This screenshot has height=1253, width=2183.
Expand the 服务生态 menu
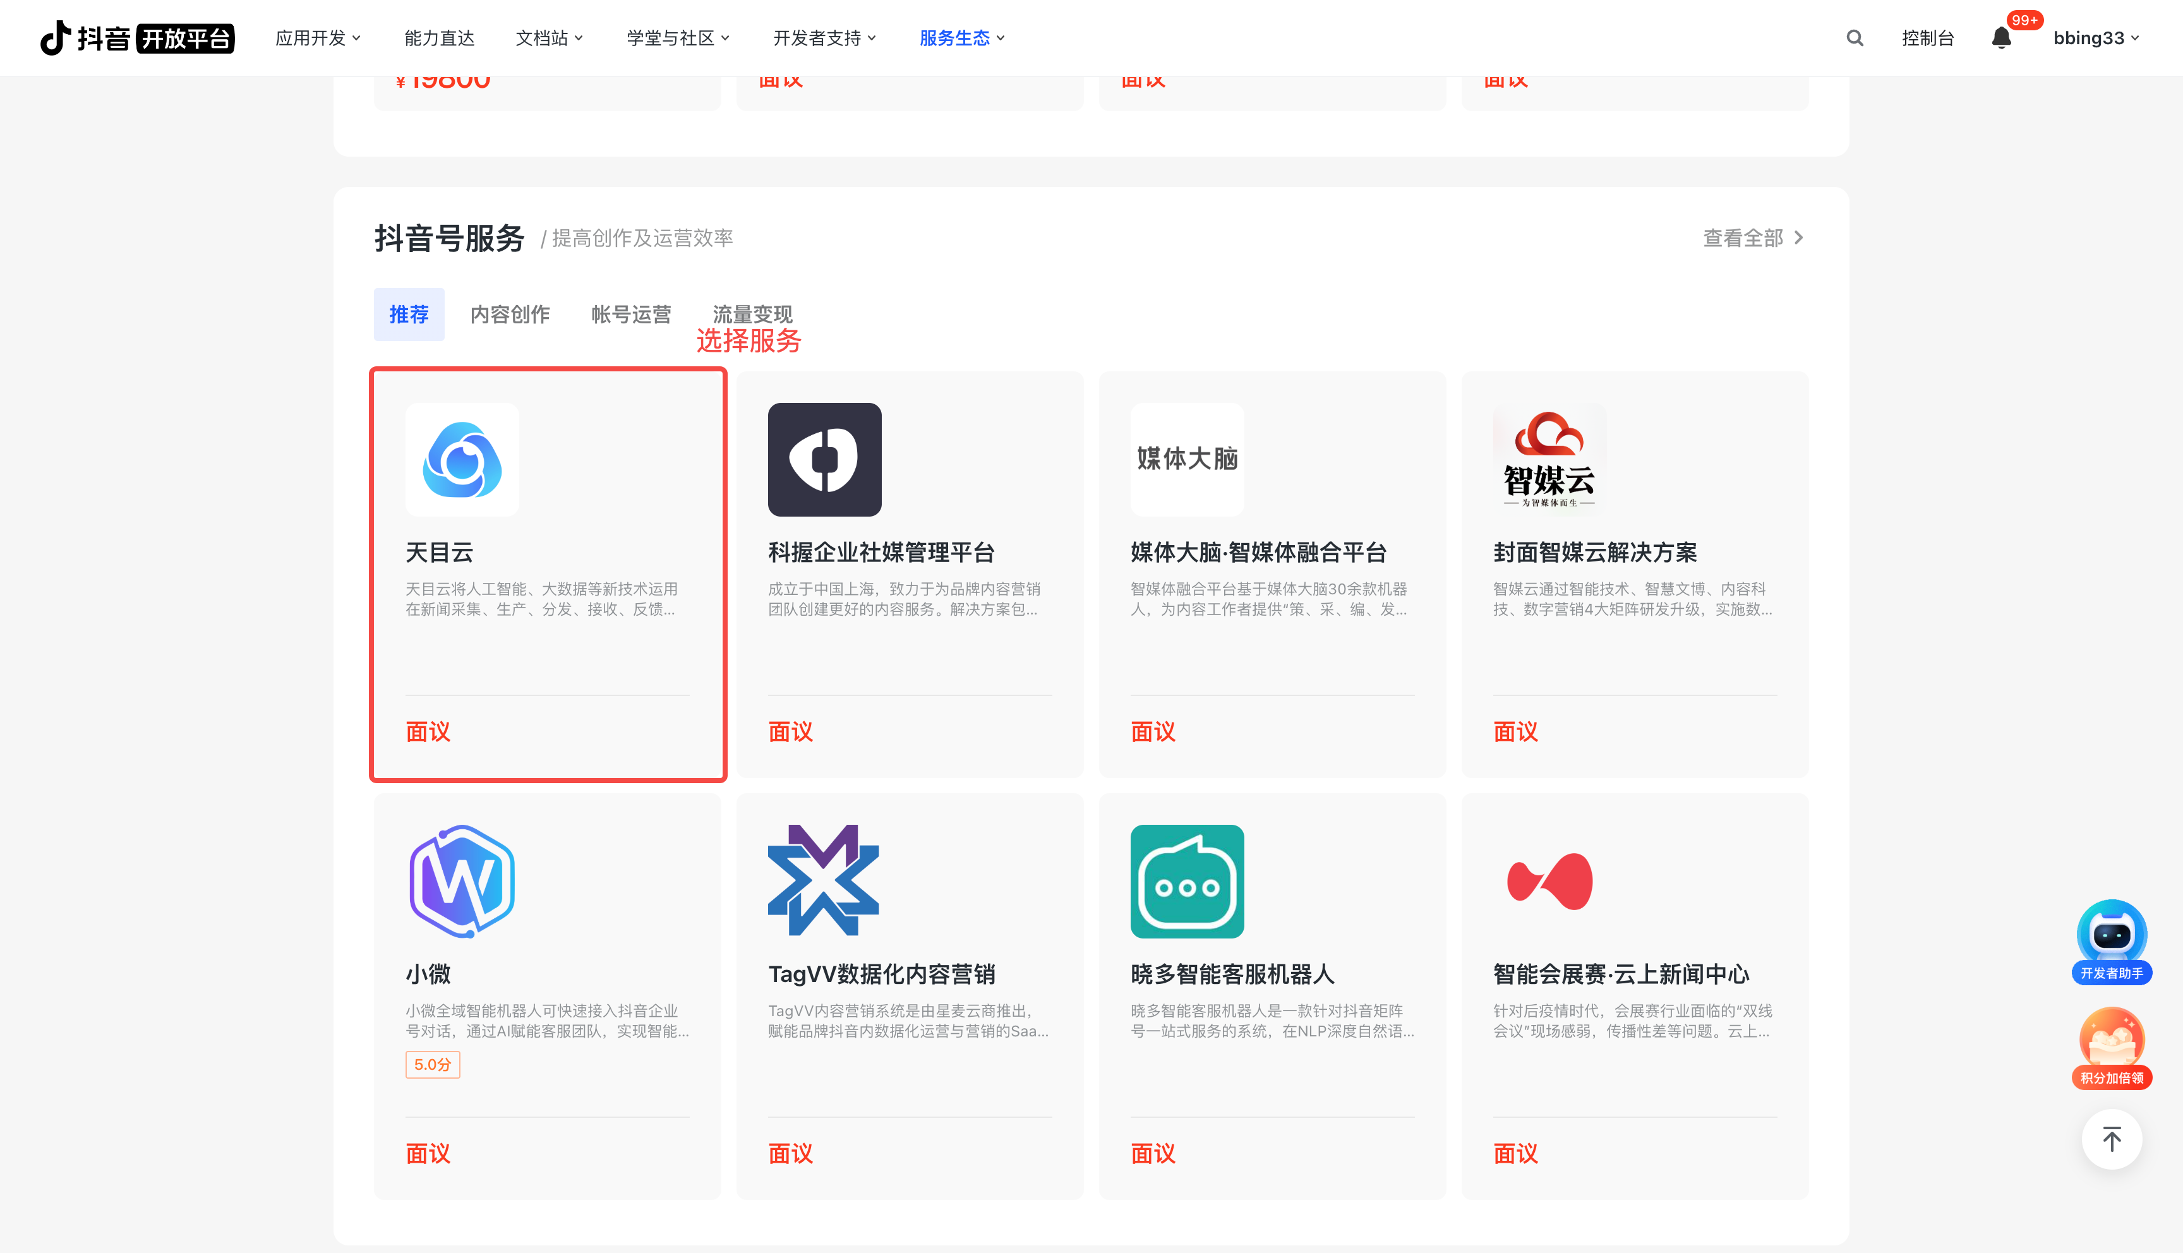(x=962, y=38)
